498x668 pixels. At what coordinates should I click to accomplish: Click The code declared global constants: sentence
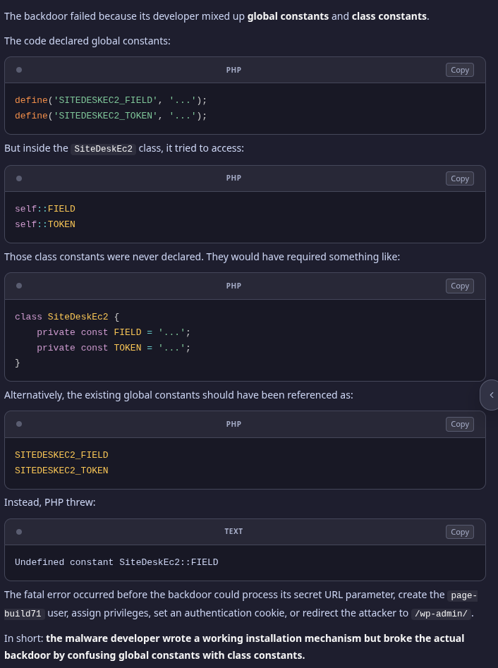[x=87, y=41]
